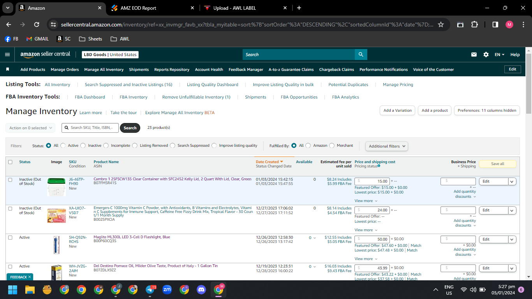Viewport: 532px width, 299px height.
Task: Open the Seller Central messages envelope icon
Action: click(x=474, y=55)
